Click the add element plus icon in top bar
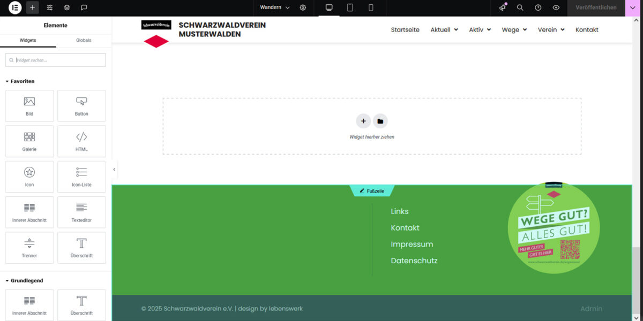The width and height of the screenshot is (643, 321). pos(33,7)
